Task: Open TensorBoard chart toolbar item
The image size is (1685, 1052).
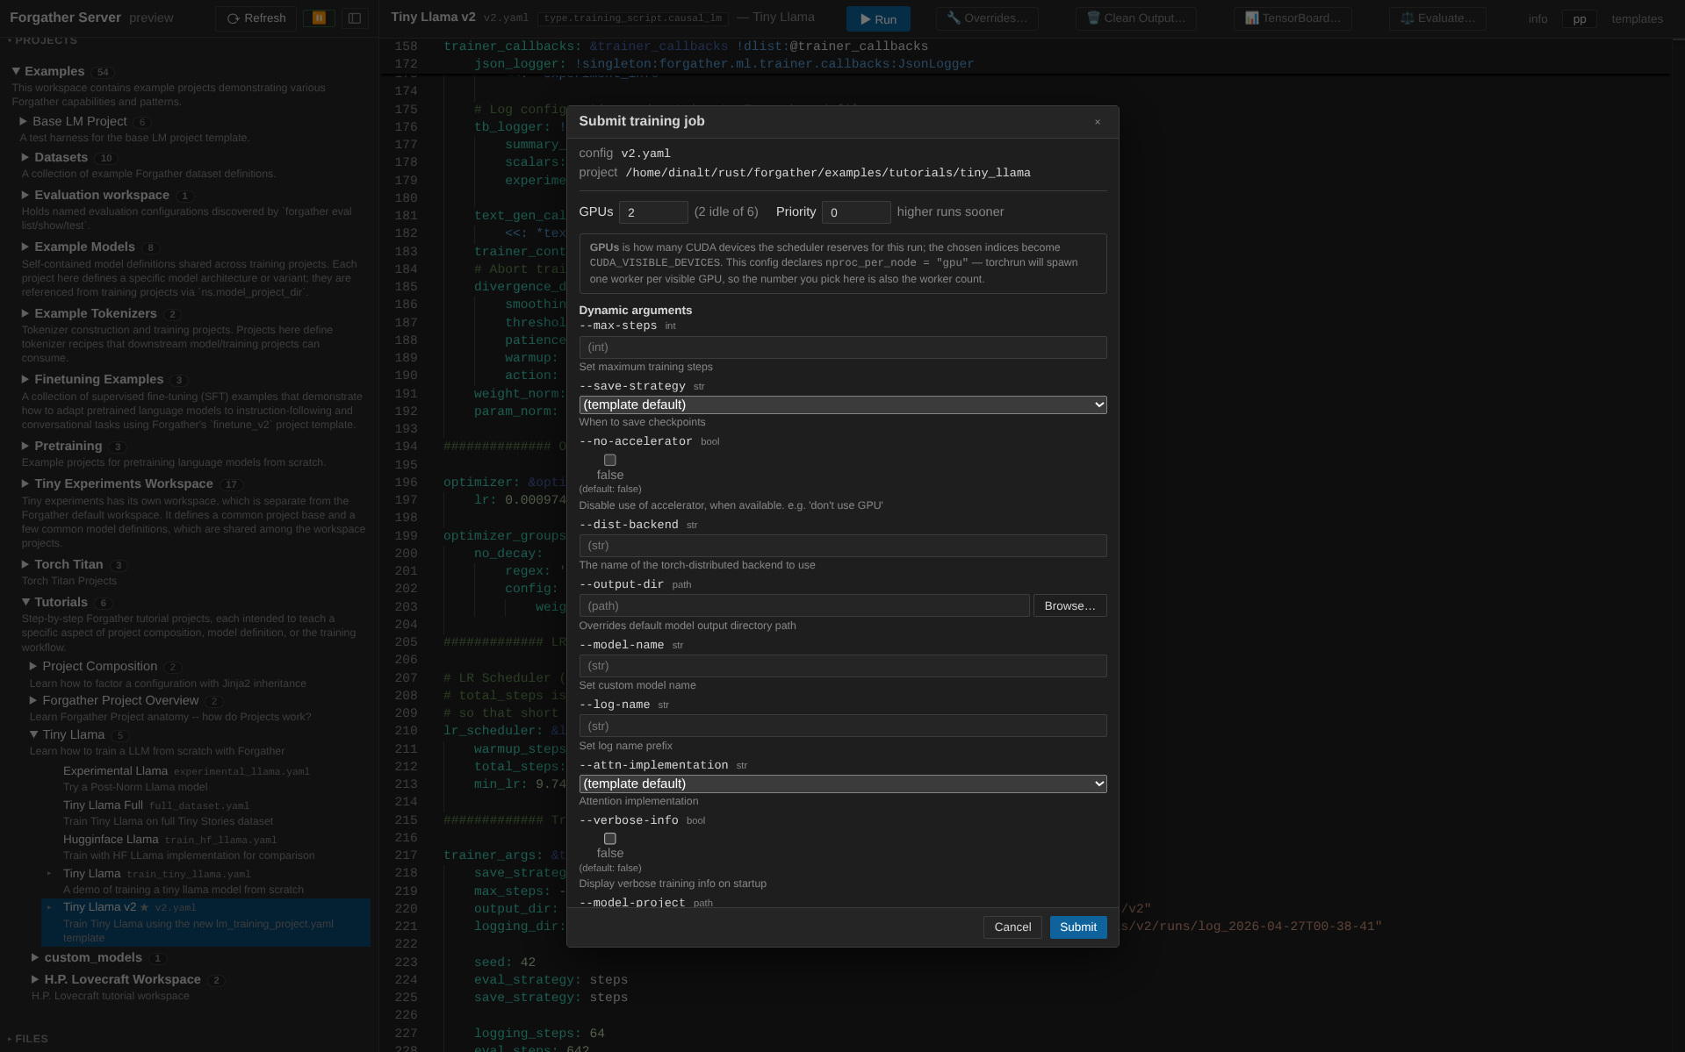Action: 1293,18
